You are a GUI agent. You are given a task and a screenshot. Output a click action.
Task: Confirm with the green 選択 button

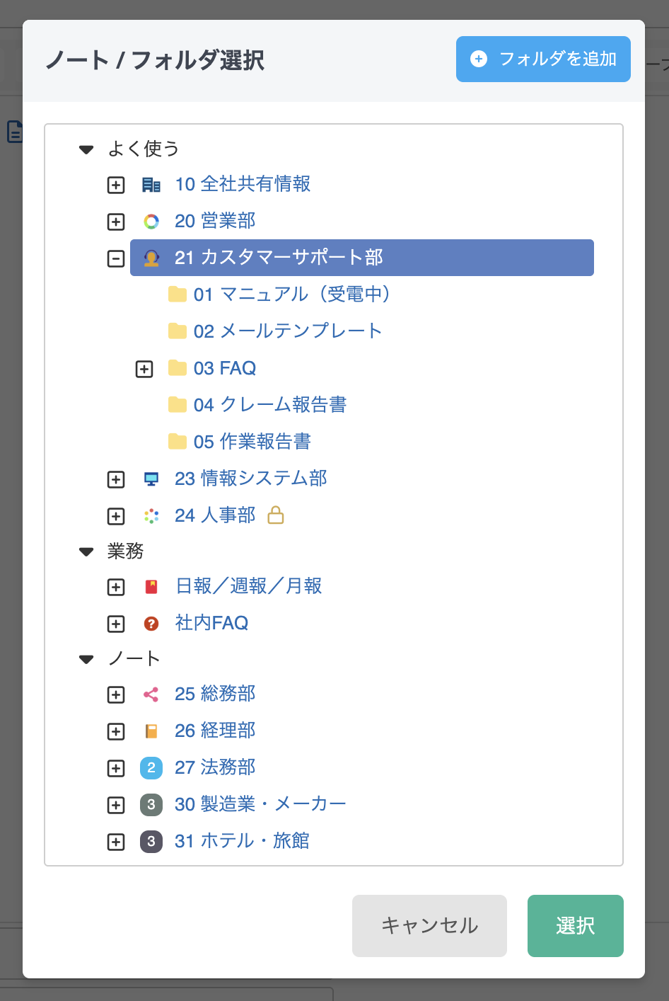[x=576, y=925]
